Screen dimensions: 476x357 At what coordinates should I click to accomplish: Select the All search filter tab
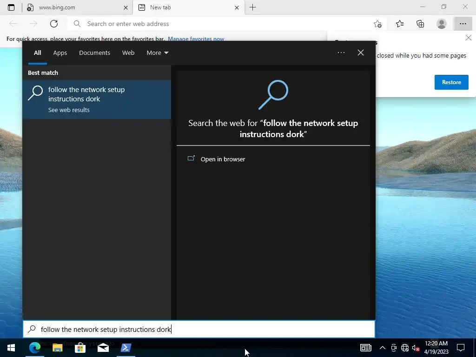38,53
